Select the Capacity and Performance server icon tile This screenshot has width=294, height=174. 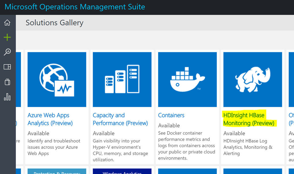(x=122, y=79)
